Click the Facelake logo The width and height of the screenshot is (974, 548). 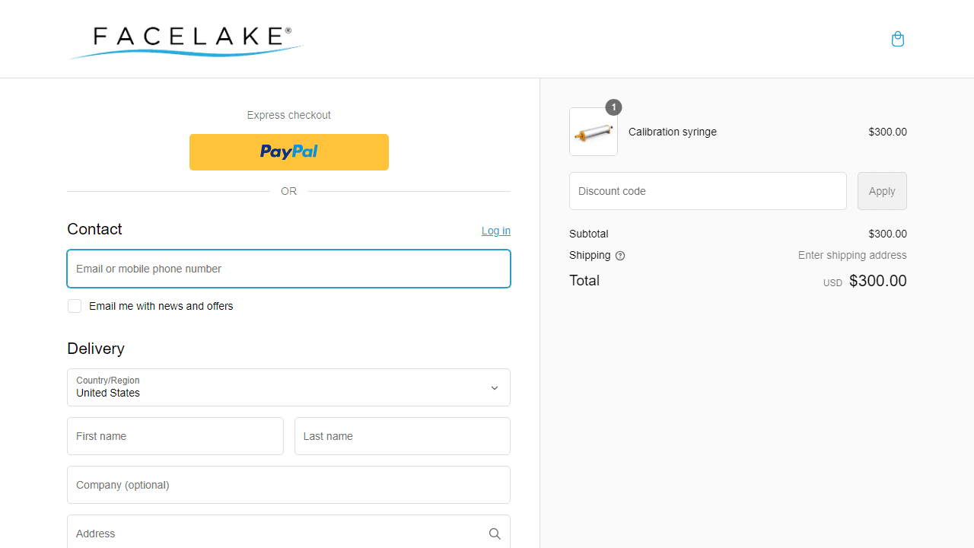click(186, 41)
